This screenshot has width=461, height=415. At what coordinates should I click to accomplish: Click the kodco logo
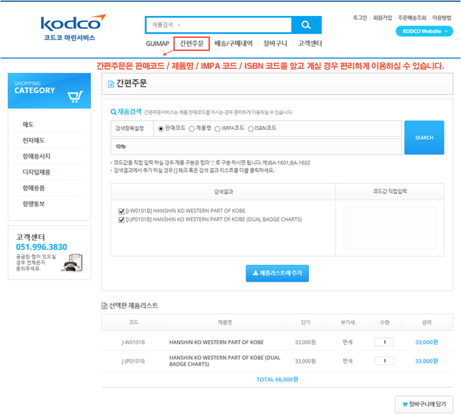click(x=73, y=27)
